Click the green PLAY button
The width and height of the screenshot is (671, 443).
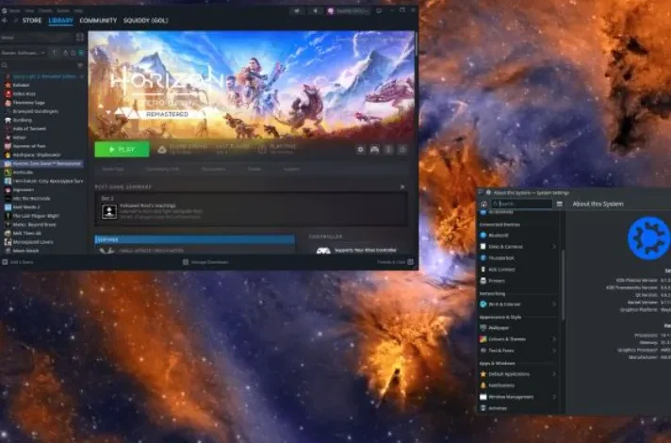tap(122, 149)
